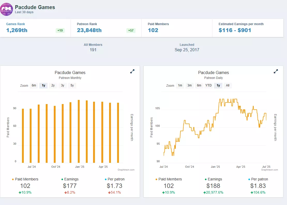
Task: Select 1y zoom on the Daily chart
Action: (218, 86)
